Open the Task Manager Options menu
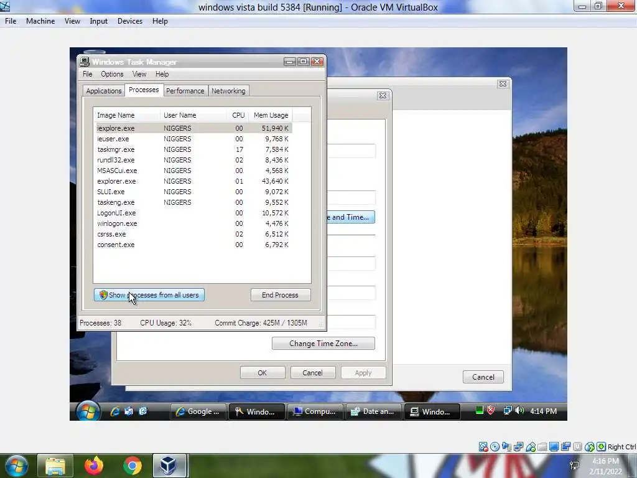 (112, 74)
